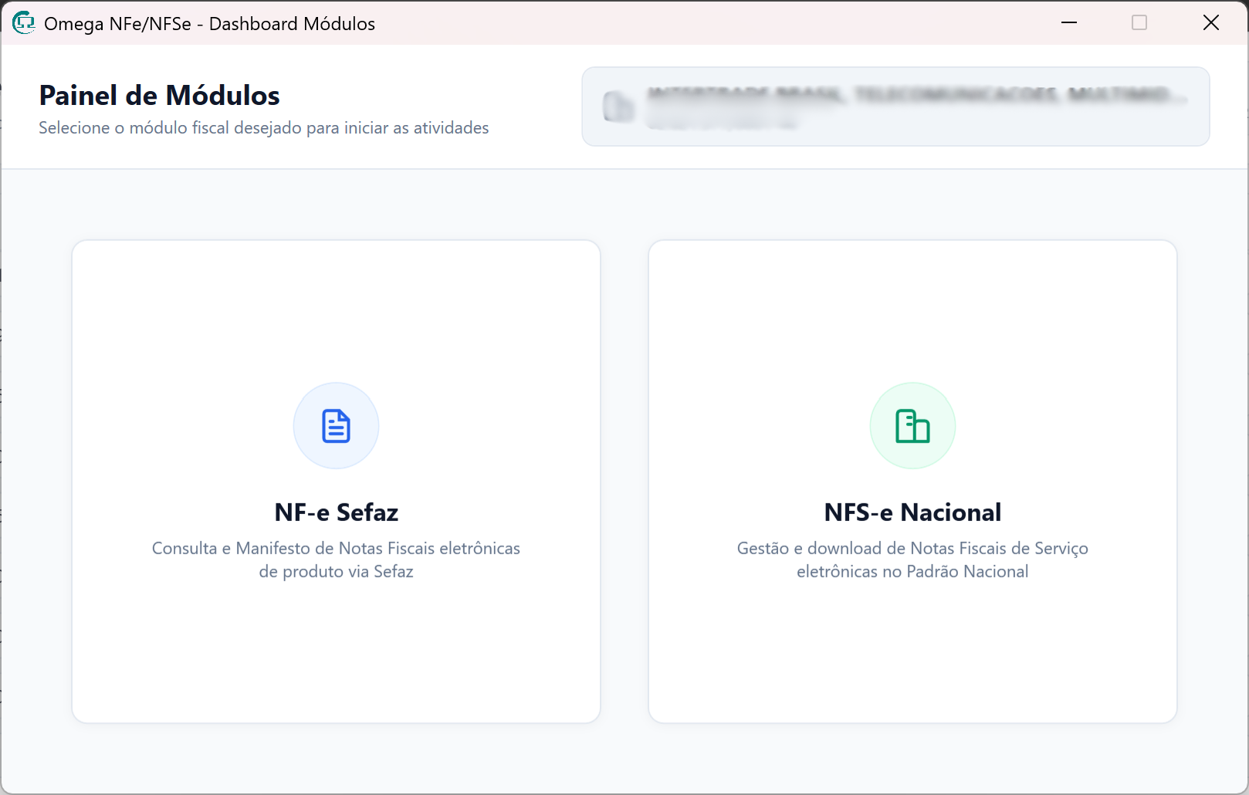Click 'Gestão e download de Notas Fiscais' description
Image resolution: width=1249 pixels, height=795 pixels.
click(912, 560)
